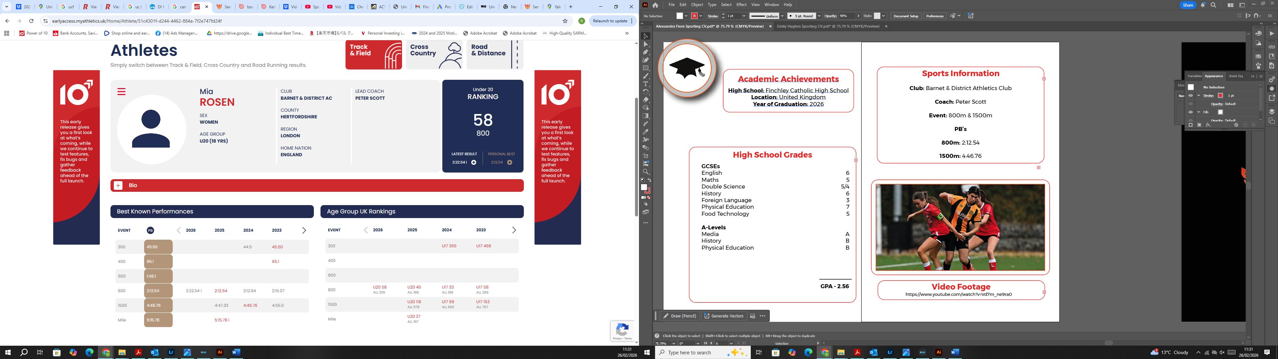The height and width of the screenshot is (359, 1278).
Task: Select the Gradient tool
Action: [x=645, y=116]
